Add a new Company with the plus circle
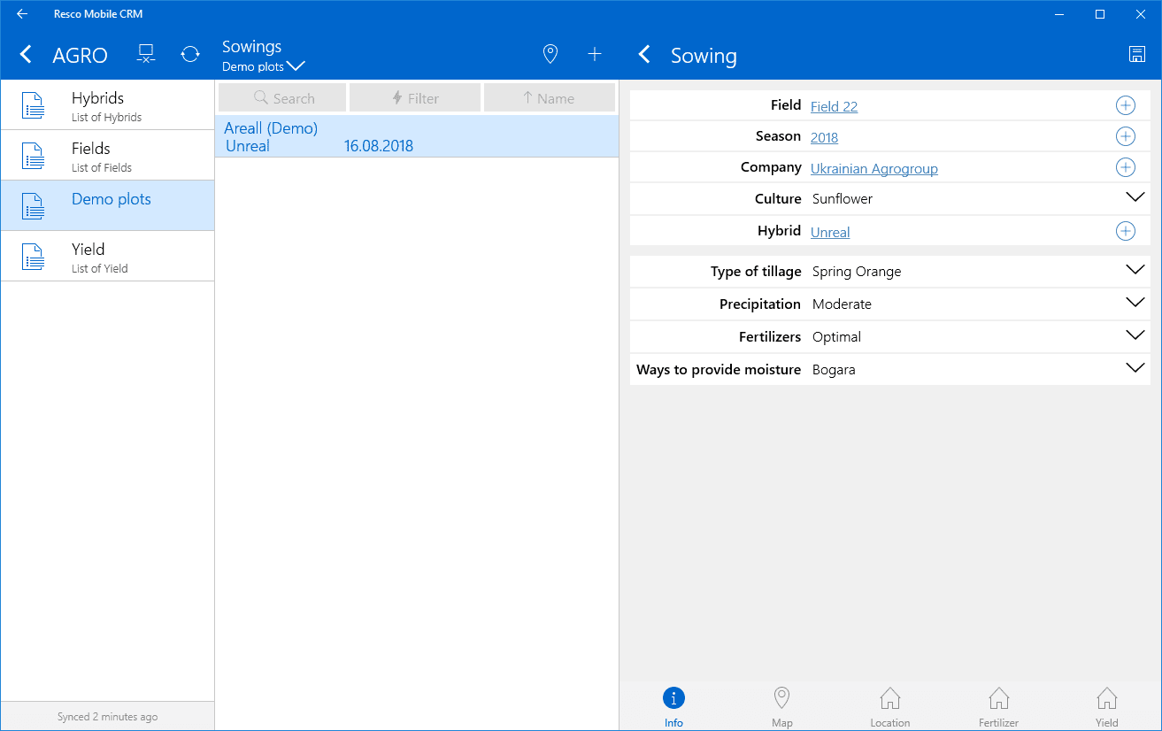Screen dimensions: 1162x731 1125,167
